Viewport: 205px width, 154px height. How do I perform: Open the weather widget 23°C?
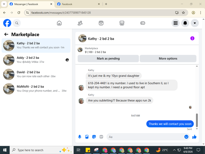click(x=162, y=150)
